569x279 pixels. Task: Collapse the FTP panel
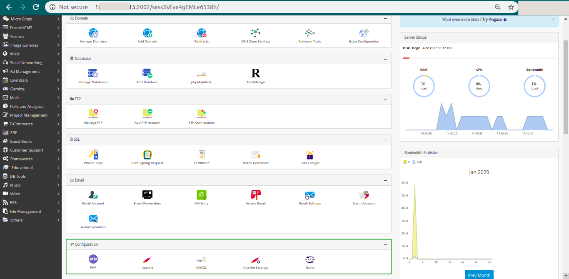pyautogui.click(x=385, y=99)
